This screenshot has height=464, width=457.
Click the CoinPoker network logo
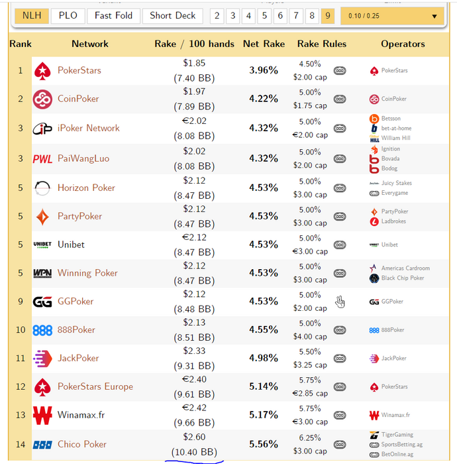(x=42, y=99)
